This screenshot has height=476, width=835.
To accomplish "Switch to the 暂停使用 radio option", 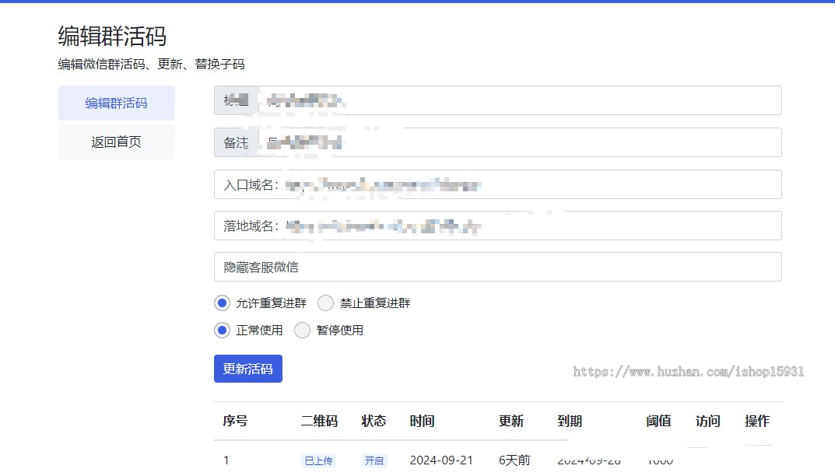I will click(x=302, y=330).
